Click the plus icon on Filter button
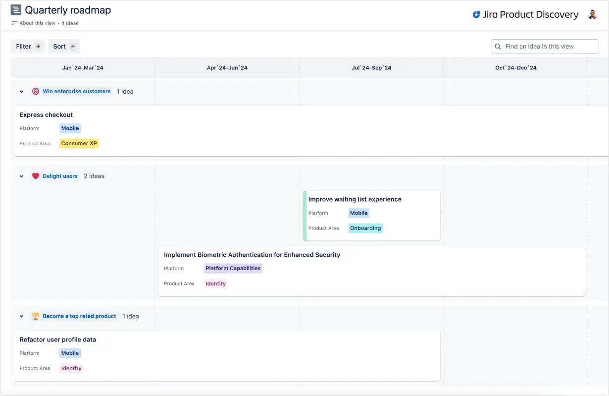The height and width of the screenshot is (396, 609). click(x=38, y=47)
